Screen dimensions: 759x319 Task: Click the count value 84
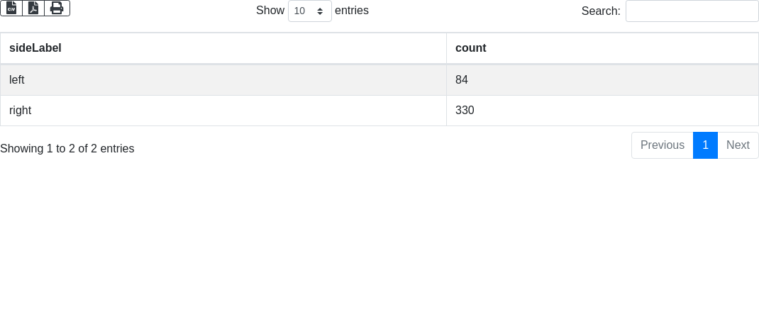click(462, 80)
